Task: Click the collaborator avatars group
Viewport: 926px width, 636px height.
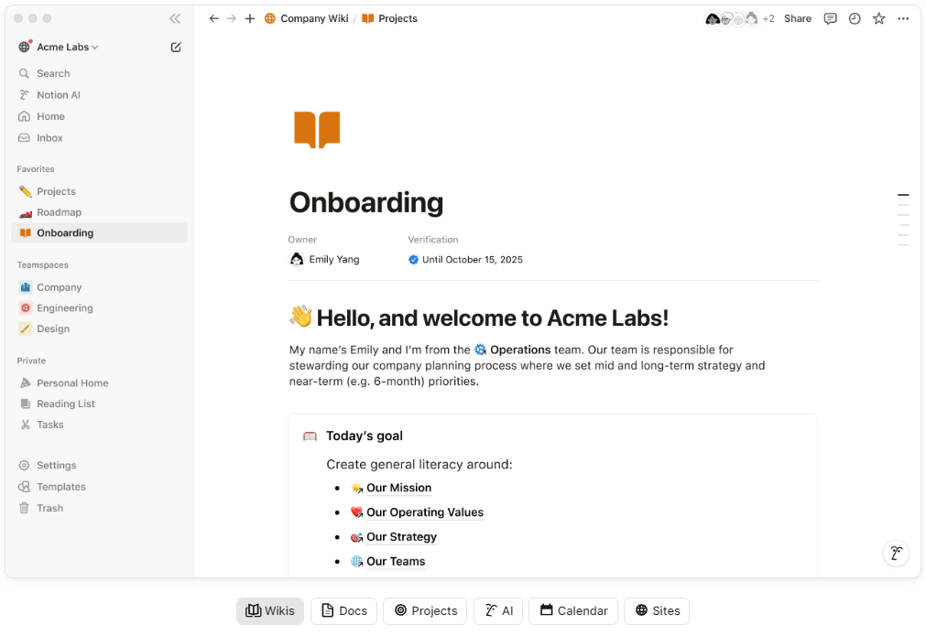Action: (x=732, y=19)
